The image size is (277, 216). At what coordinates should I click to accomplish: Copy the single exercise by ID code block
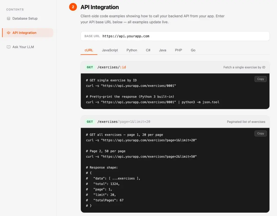(x=261, y=79)
